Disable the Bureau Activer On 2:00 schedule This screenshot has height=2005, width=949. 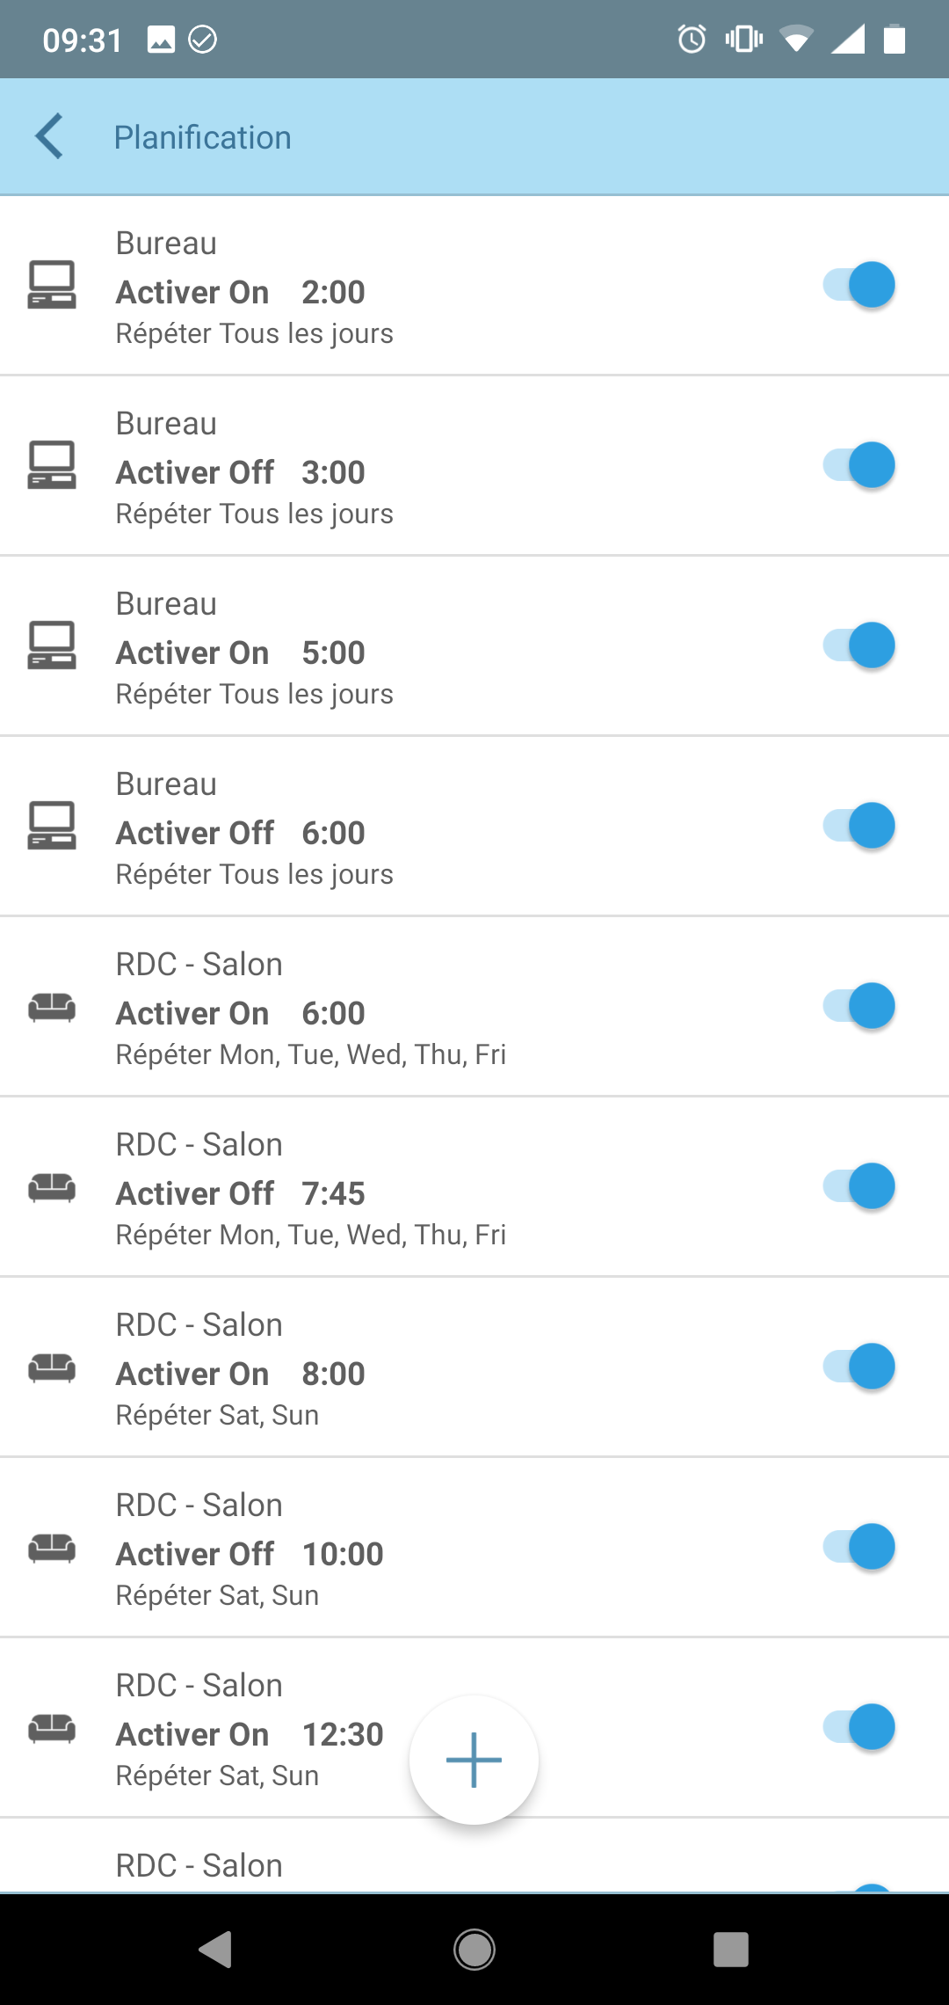tap(858, 285)
